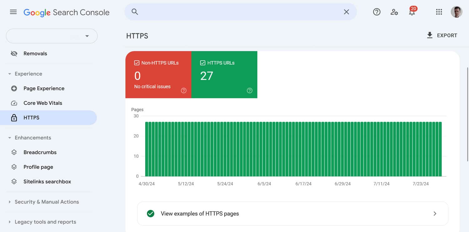This screenshot has width=469, height=232.
Task: Select the Page Experience sidebar item
Action: coord(44,88)
